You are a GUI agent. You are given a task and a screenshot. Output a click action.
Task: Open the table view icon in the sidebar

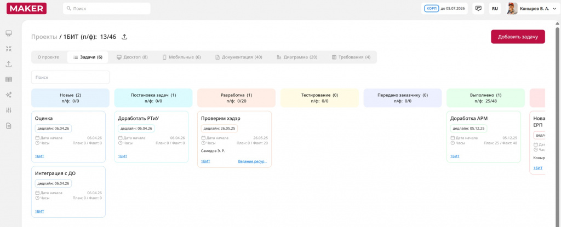click(9, 79)
